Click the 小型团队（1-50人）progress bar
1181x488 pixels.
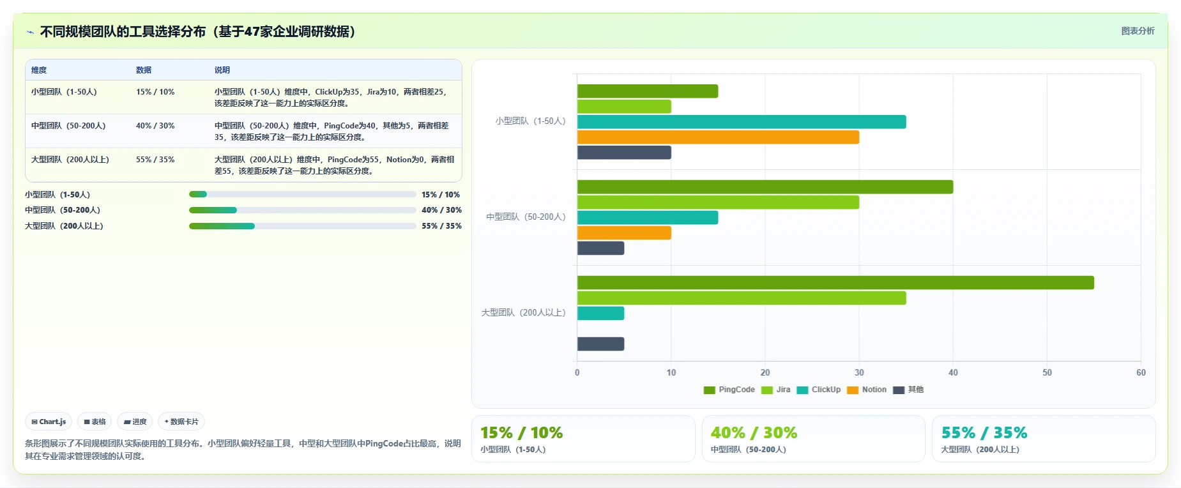coord(303,194)
